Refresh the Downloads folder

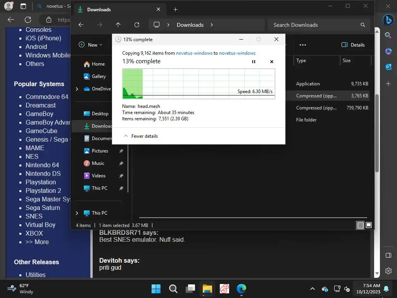137,25
